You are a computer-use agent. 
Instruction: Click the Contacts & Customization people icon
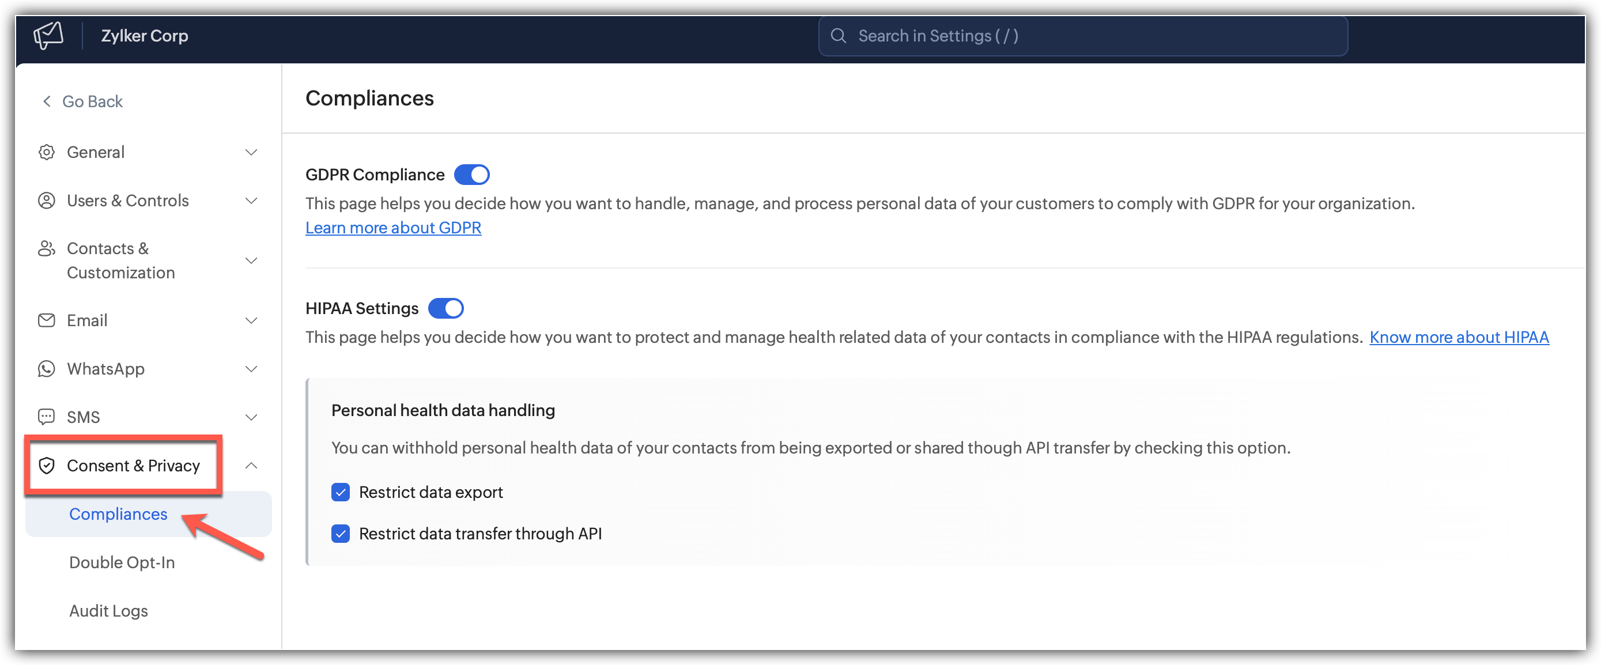47,248
